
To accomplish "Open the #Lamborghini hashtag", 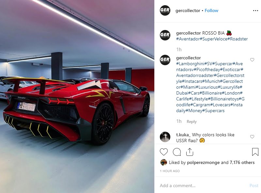I will (190, 64).
